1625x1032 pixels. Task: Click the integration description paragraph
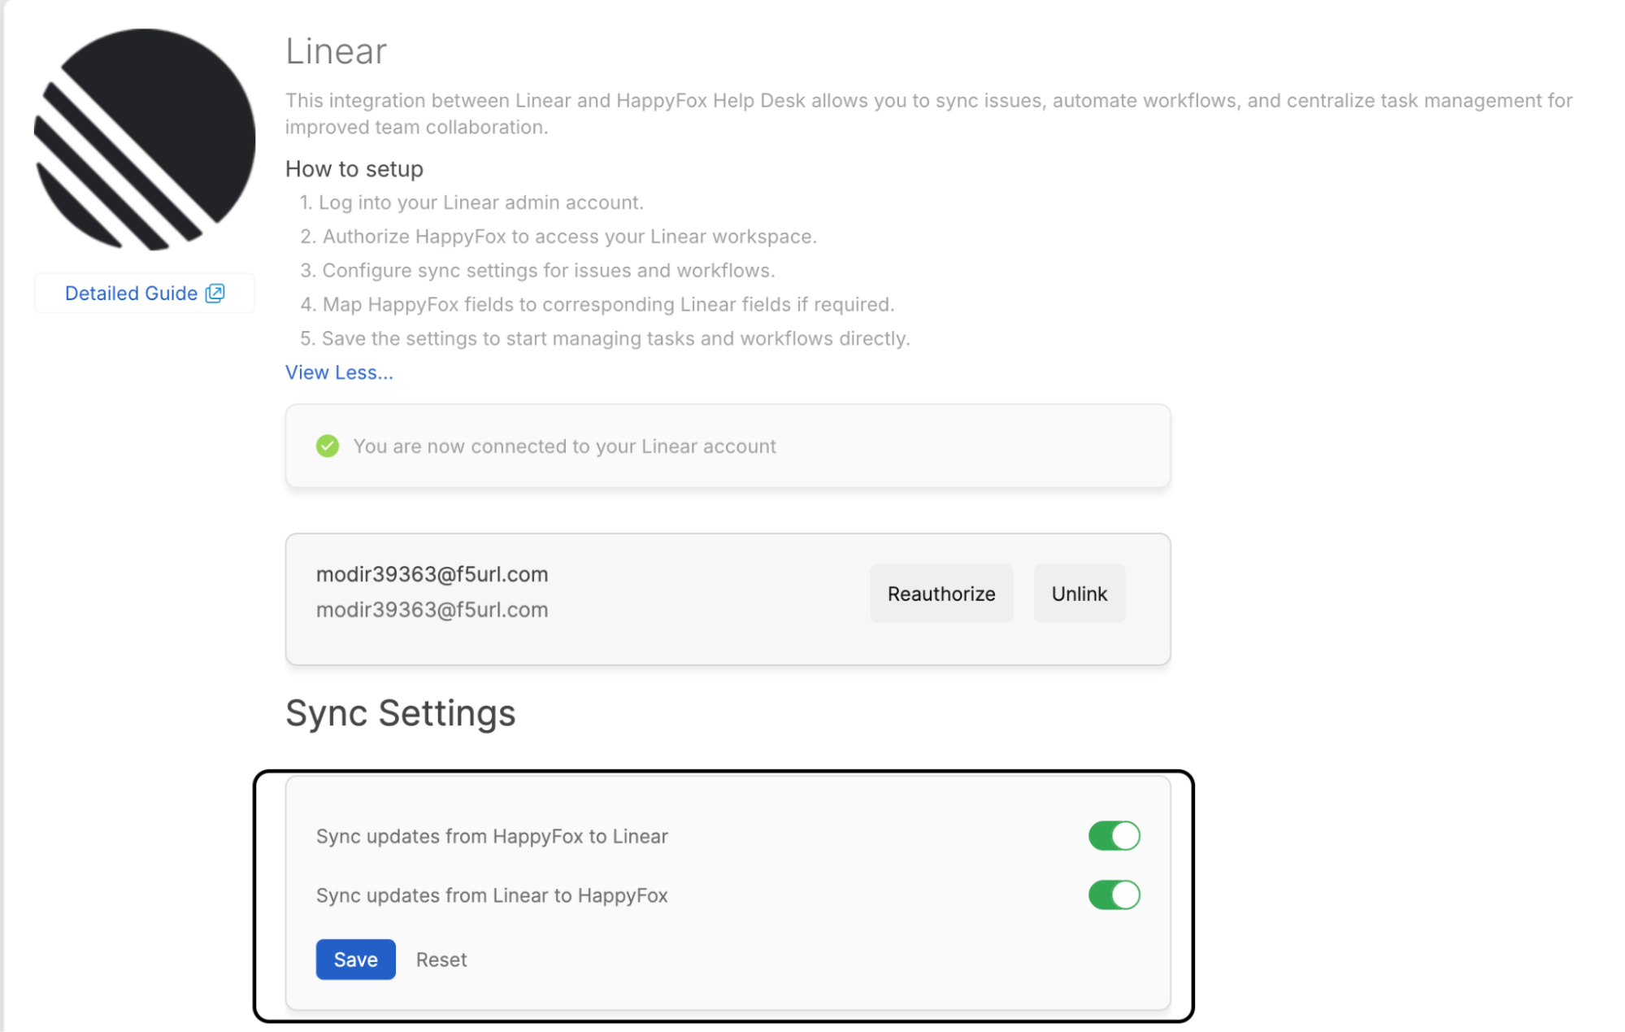(x=929, y=114)
